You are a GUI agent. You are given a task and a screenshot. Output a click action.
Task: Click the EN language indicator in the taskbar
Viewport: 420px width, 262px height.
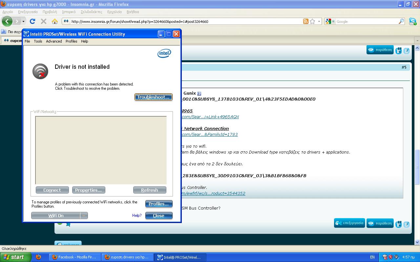coord(372,257)
